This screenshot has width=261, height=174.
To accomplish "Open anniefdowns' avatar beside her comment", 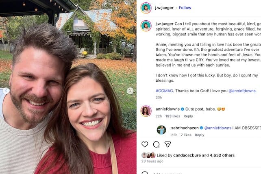I will pyautogui.click(x=146, y=111).
